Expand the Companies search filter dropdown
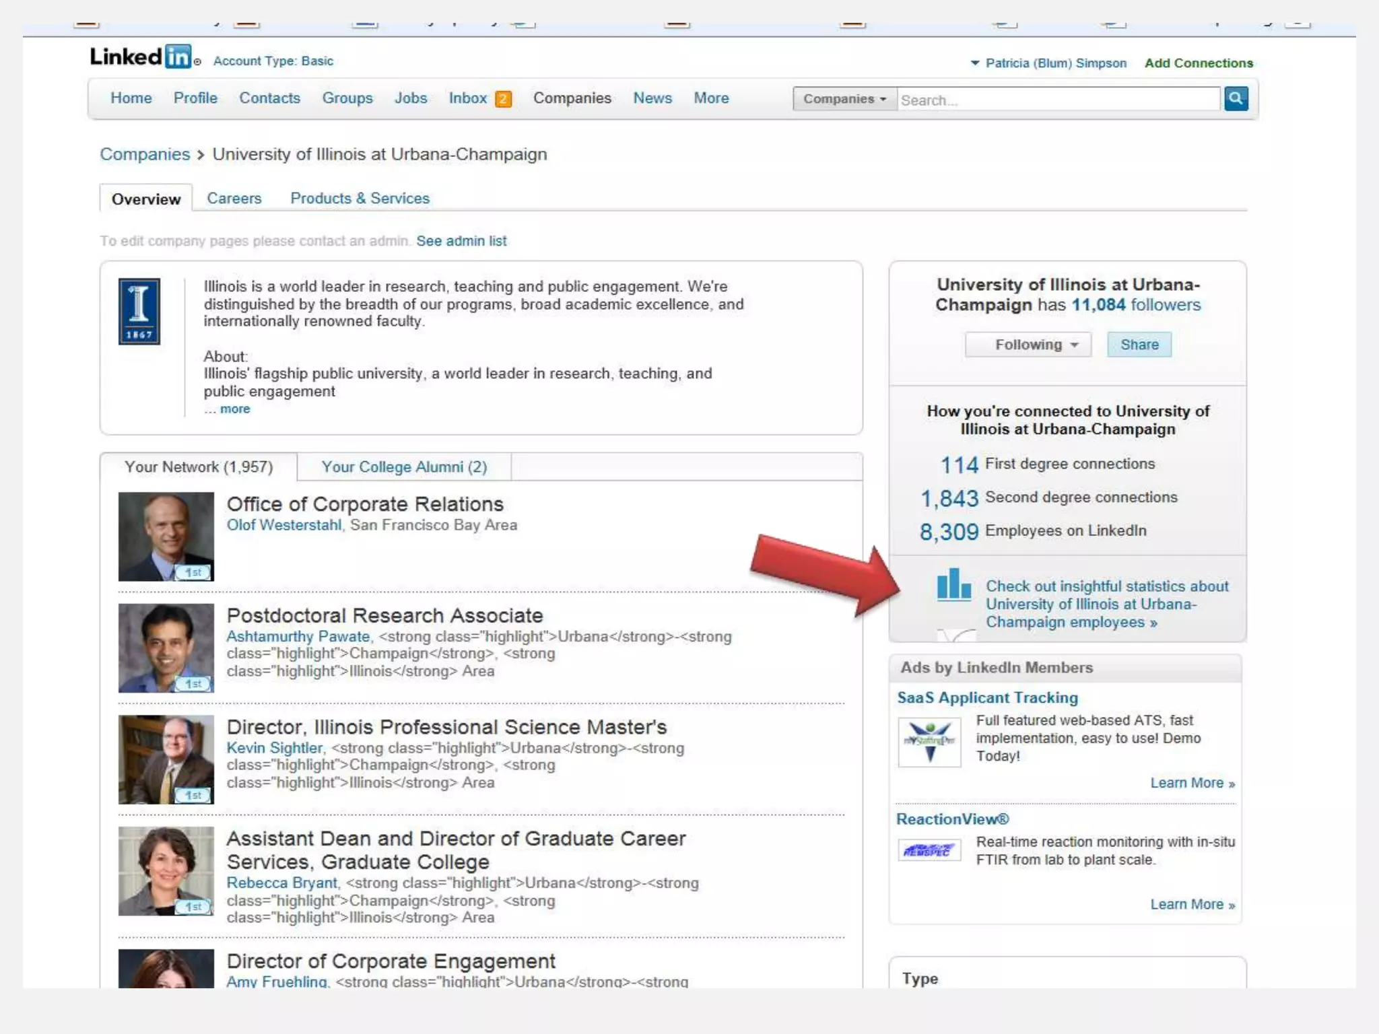 844,99
